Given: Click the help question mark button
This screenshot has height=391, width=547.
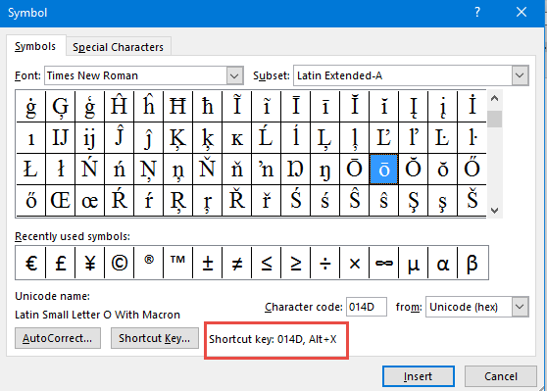Looking at the screenshot, I should tap(477, 12).
